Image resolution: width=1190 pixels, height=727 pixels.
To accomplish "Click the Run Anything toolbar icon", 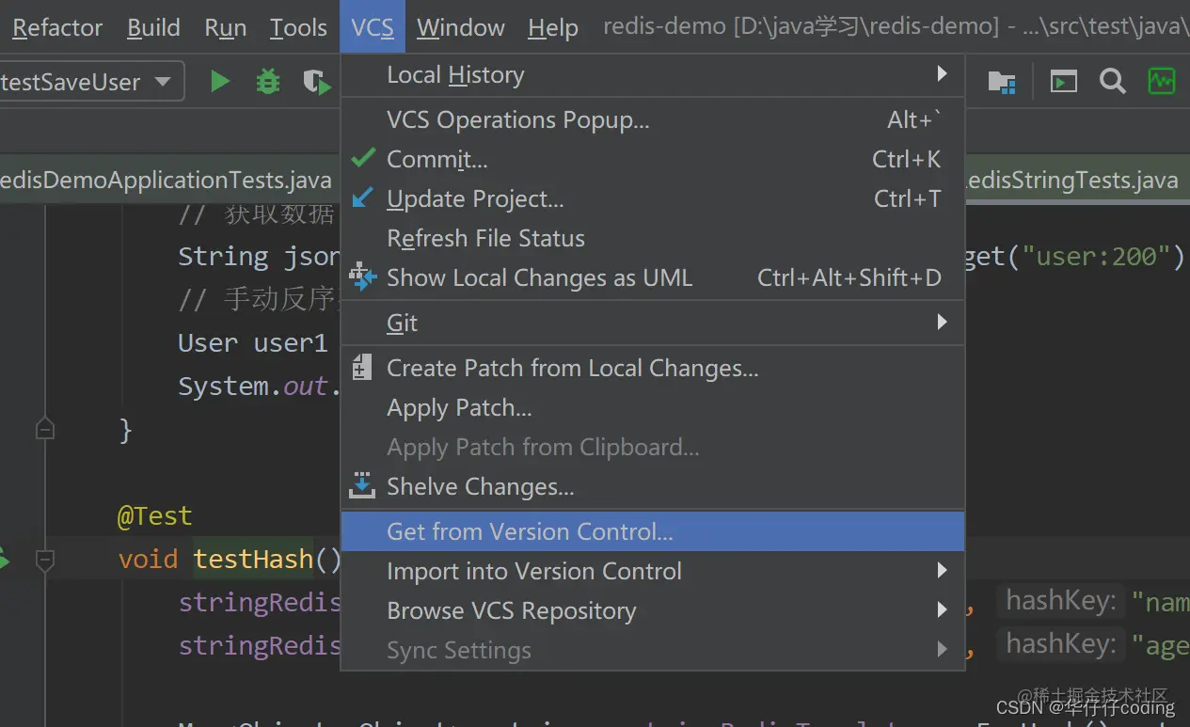I will 1064,82.
